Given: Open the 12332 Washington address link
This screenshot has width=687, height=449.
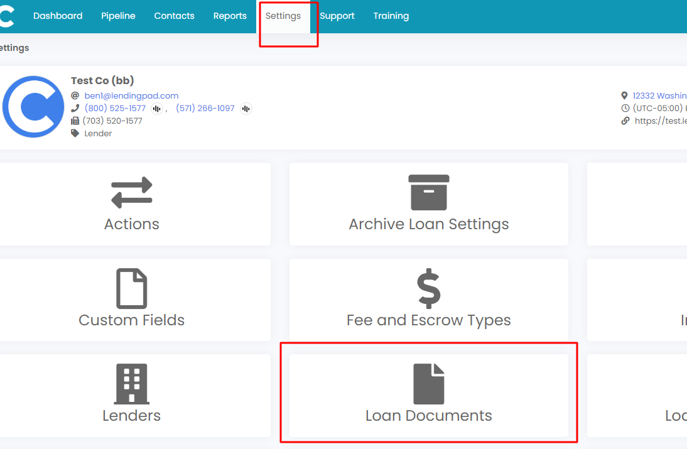Looking at the screenshot, I should pyautogui.click(x=660, y=95).
